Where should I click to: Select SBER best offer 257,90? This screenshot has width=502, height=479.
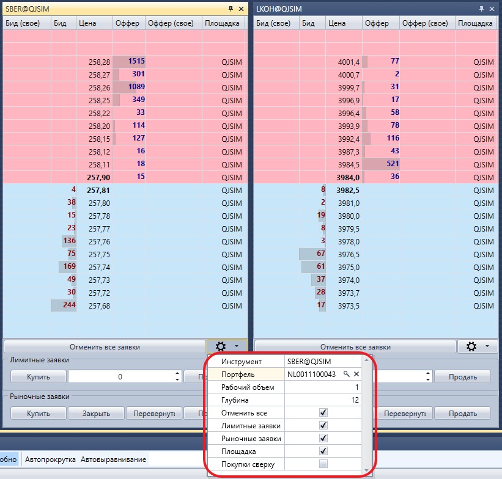pyautogui.click(x=98, y=177)
